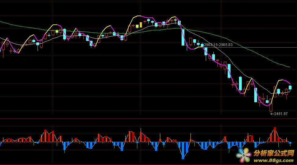
Task: Select the lowest candlestick above the 2481.97 label
Action: point(271,106)
